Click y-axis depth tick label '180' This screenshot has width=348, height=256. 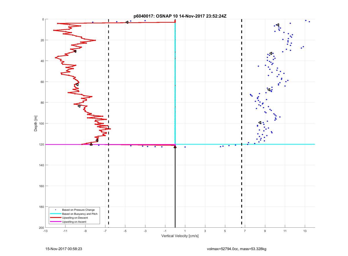click(41, 207)
